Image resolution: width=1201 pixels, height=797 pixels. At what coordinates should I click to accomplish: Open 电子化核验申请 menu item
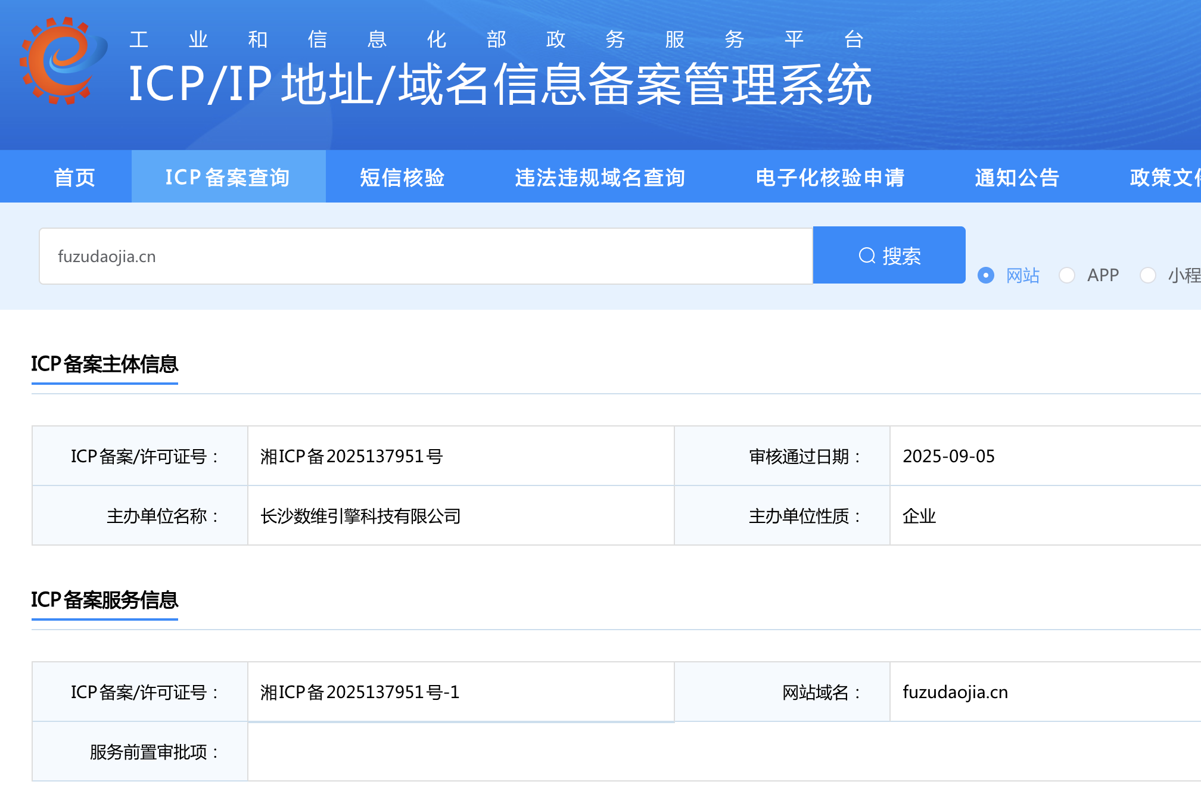click(830, 177)
